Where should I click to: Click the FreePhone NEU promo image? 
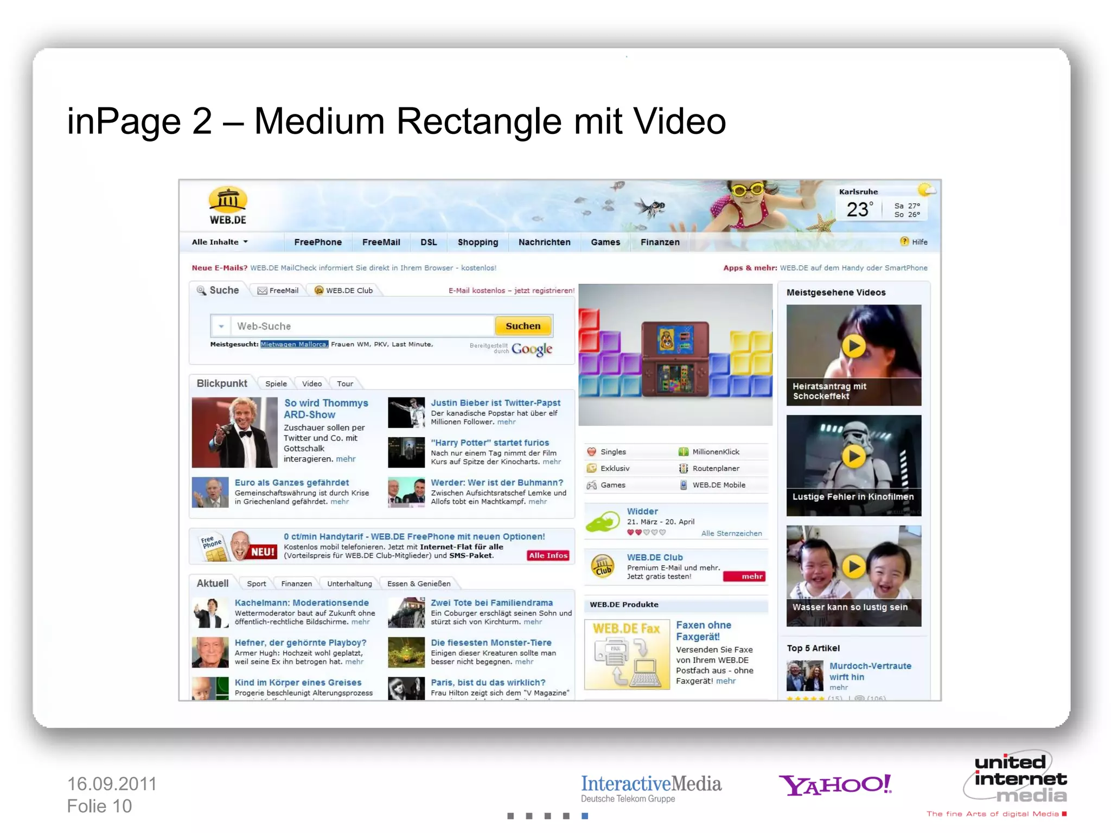238,546
